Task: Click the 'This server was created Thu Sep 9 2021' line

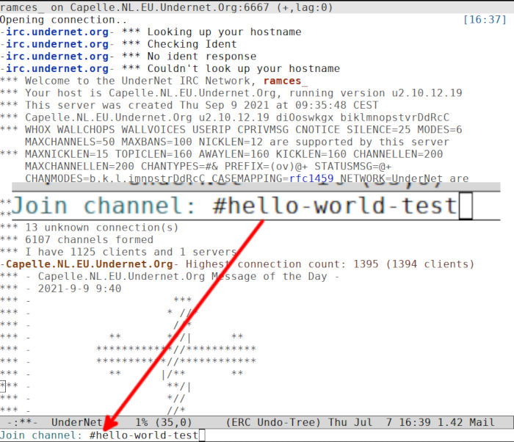Action: click(x=189, y=105)
